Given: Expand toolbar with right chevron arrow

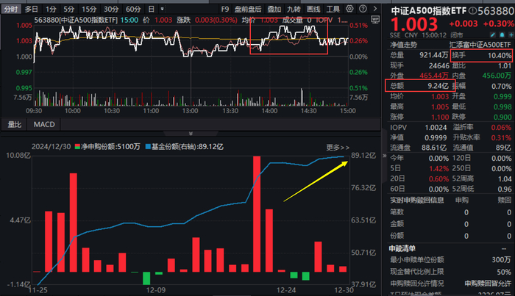Looking at the screenshot, I should tap(375, 9).
